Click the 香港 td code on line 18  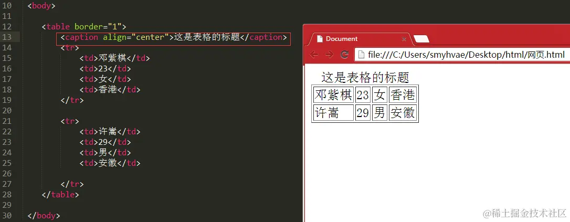(110, 89)
